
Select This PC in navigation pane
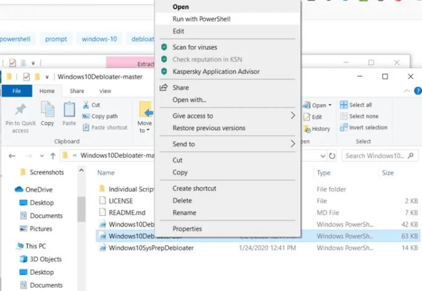tap(31, 246)
